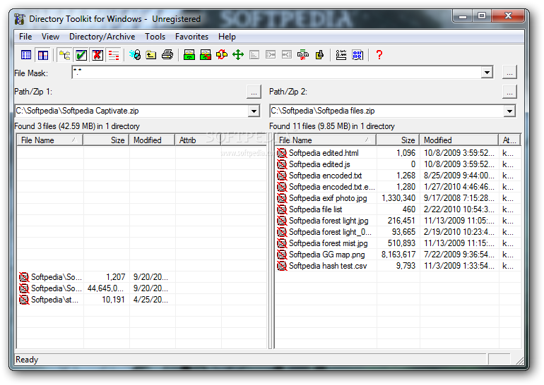Click the red question mark help icon
Screen dimensions: 544x385
click(379, 55)
